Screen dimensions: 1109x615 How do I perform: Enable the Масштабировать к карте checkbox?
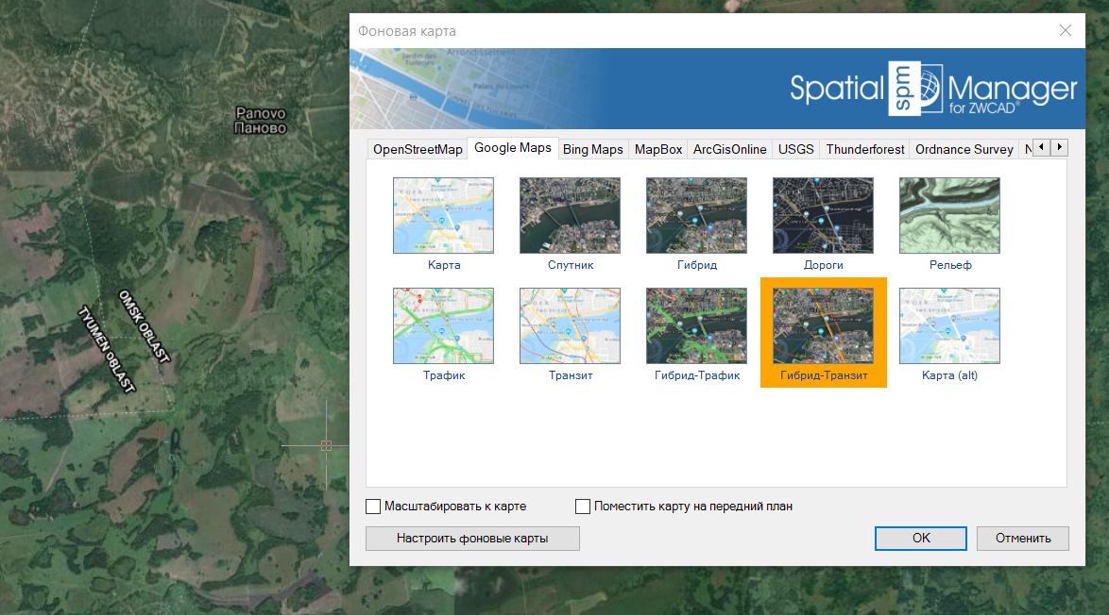(373, 507)
